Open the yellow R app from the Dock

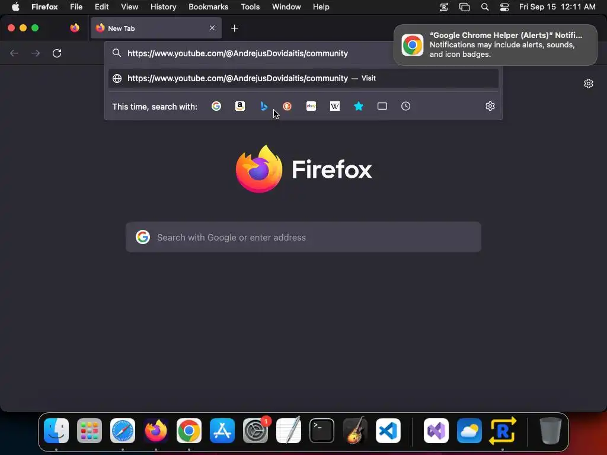click(x=503, y=431)
